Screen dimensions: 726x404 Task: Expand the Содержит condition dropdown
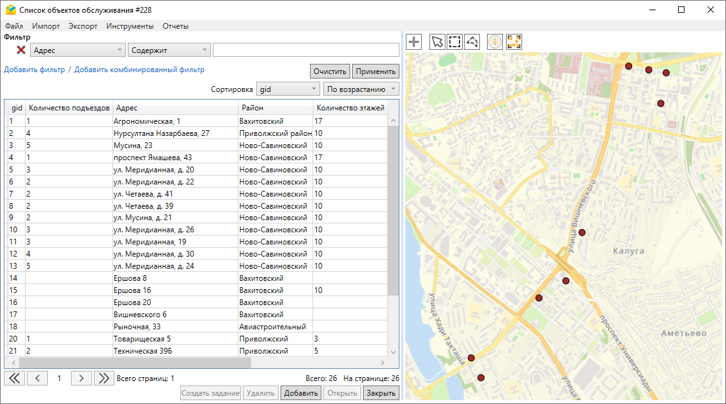(169, 50)
